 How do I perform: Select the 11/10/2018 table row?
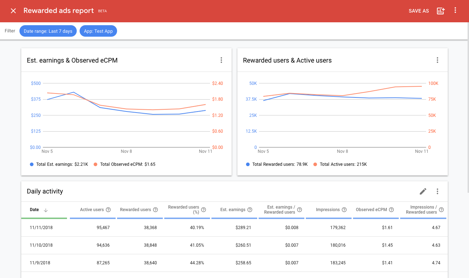click(41, 245)
